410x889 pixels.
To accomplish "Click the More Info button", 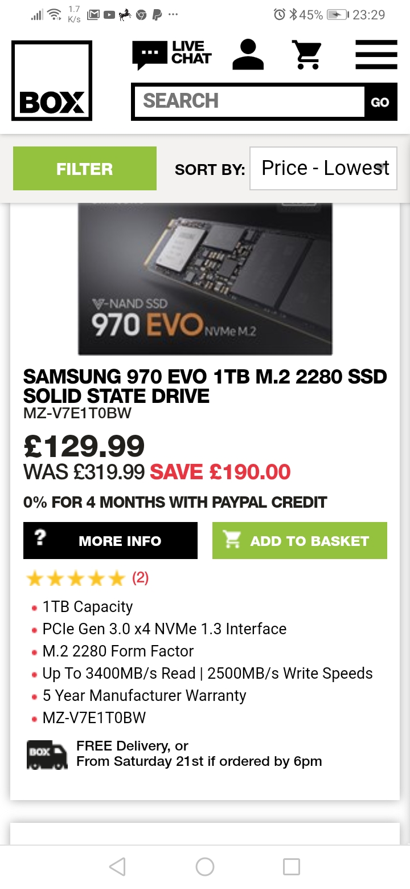I will tap(110, 540).
